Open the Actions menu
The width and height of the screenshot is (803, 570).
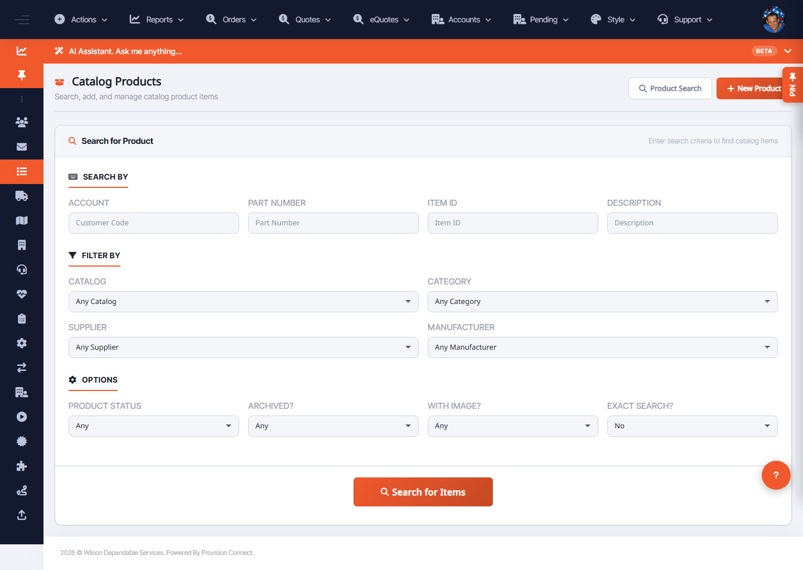(x=81, y=20)
